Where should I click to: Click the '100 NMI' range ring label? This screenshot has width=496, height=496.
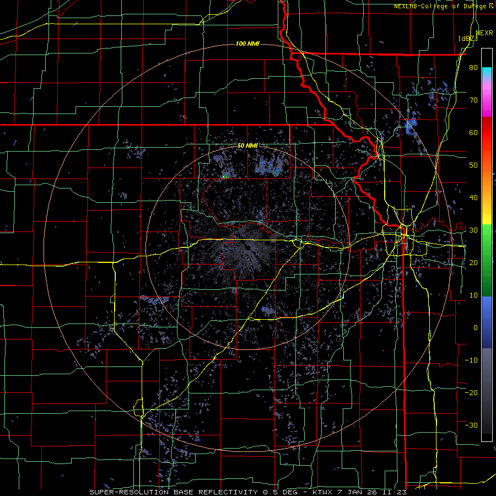tap(247, 44)
